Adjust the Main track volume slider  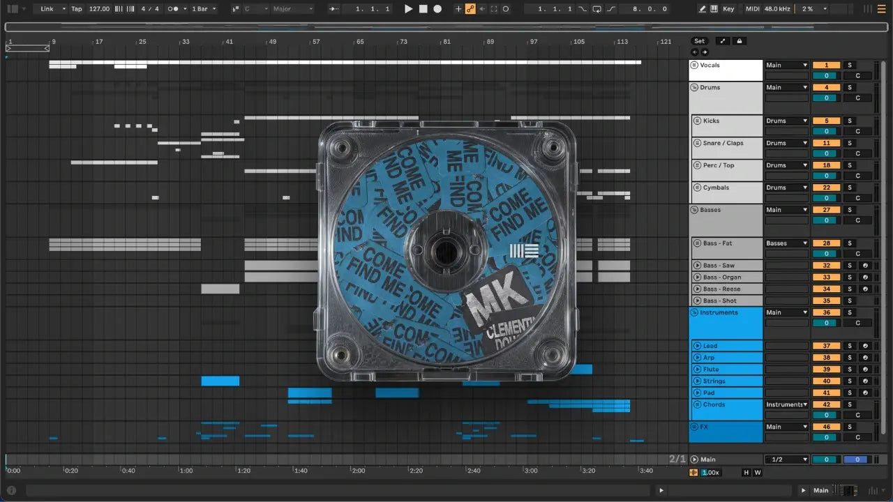click(x=827, y=459)
